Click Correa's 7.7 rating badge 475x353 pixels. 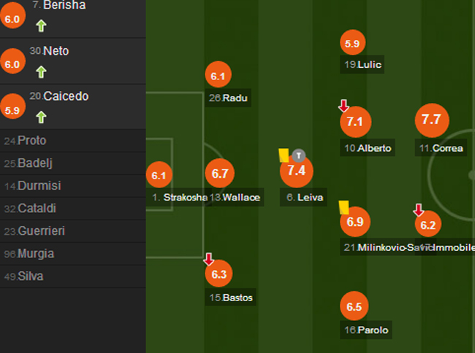[431, 120]
